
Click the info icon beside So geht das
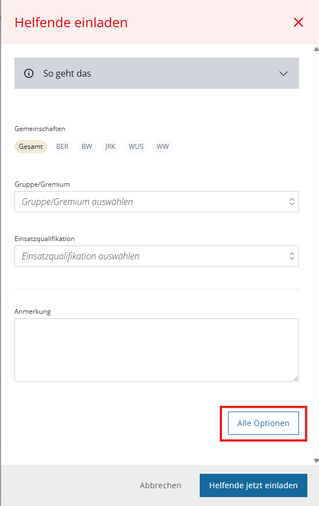(29, 73)
